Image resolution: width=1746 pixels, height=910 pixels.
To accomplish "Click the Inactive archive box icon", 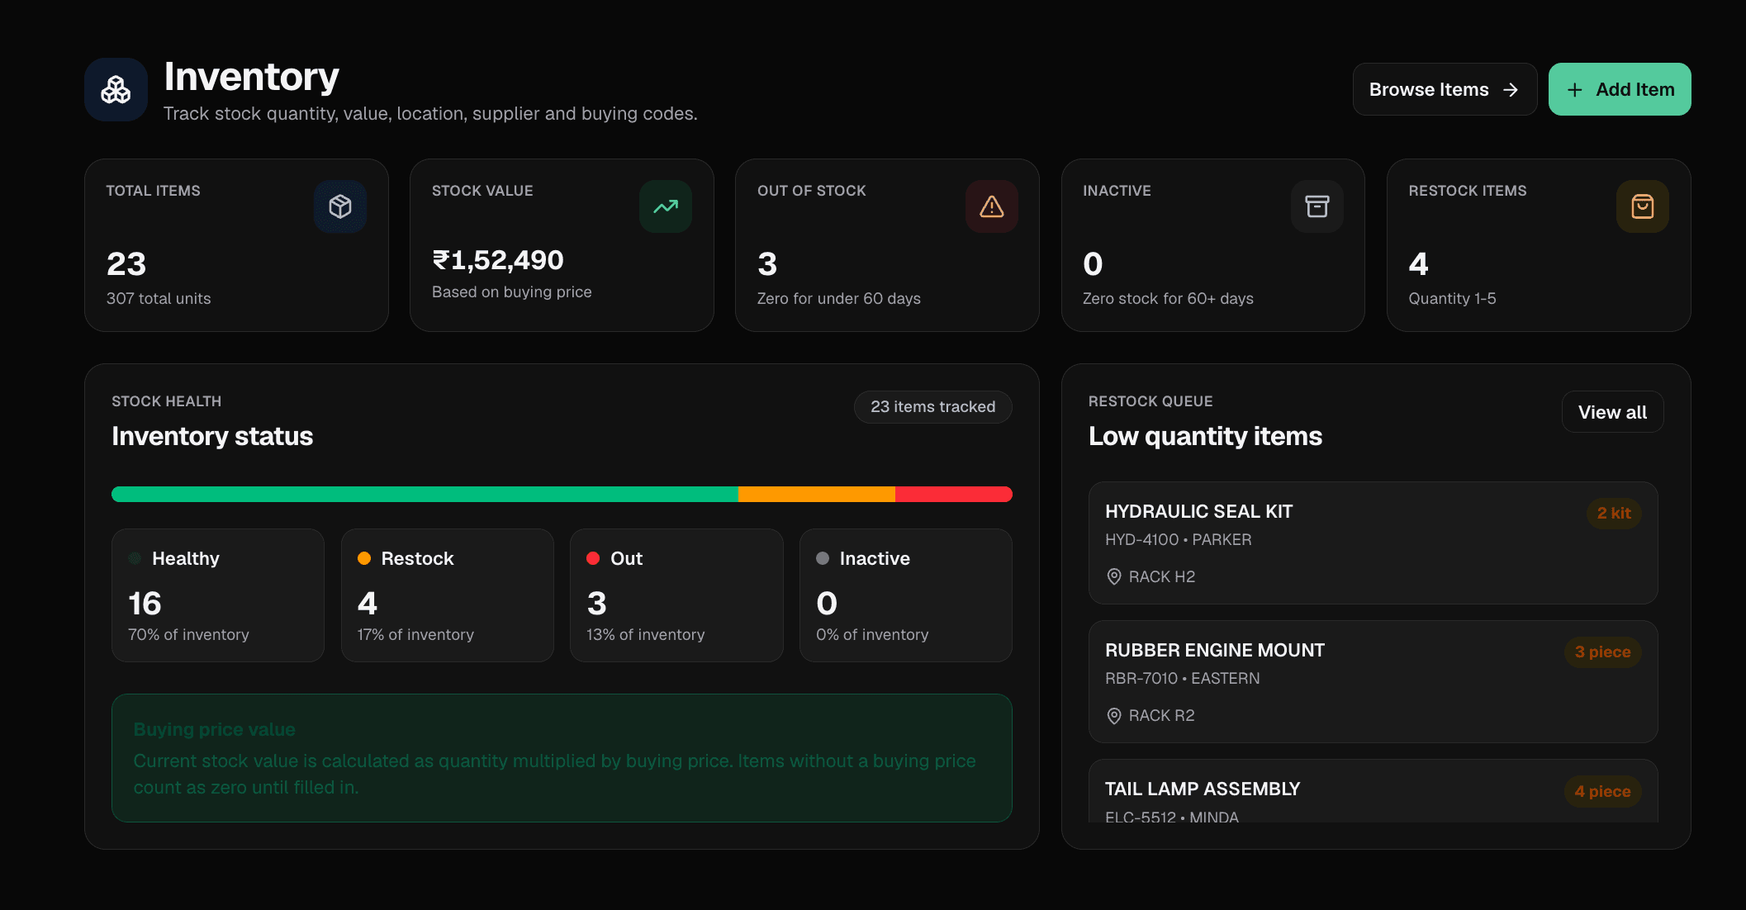I will 1317,206.
